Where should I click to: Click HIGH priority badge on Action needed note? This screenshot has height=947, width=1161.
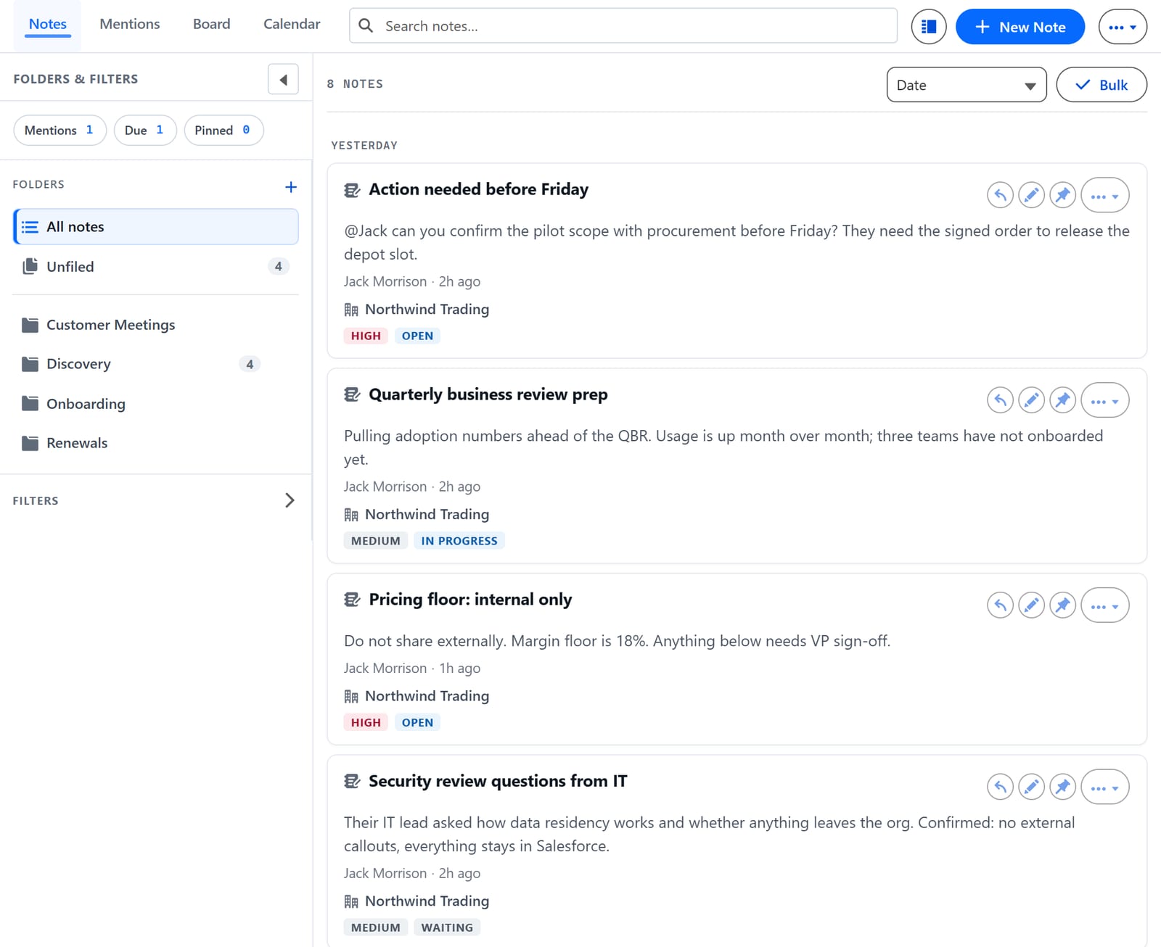[366, 336]
